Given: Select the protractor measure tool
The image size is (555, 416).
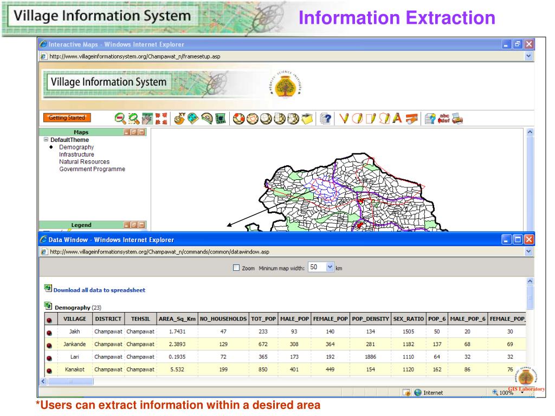Looking at the screenshot, I should [207, 119].
